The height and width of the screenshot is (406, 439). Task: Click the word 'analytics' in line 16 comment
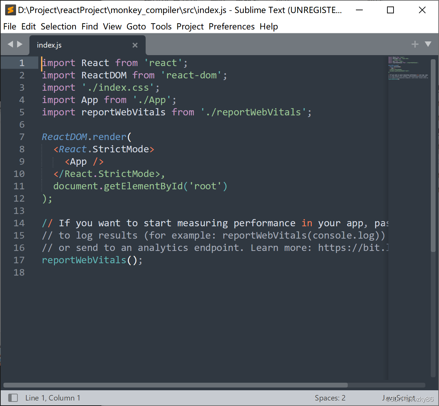[x=163, y=248]
